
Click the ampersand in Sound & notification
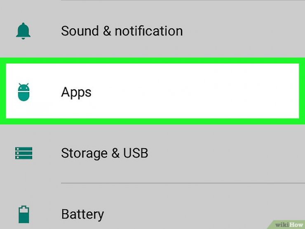click(107, 31)
